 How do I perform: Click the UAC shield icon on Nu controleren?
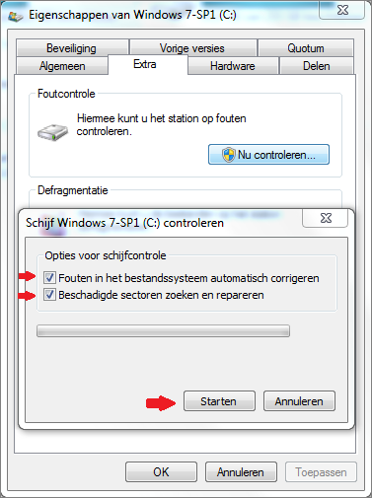click(228, 155)
